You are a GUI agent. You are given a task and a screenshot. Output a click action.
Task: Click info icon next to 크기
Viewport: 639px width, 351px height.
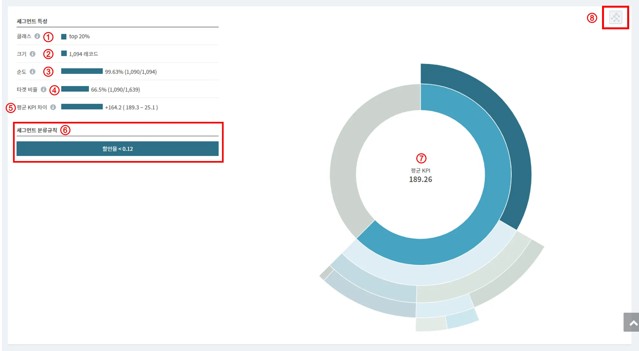pyautogui.click(x=32, y=54)
